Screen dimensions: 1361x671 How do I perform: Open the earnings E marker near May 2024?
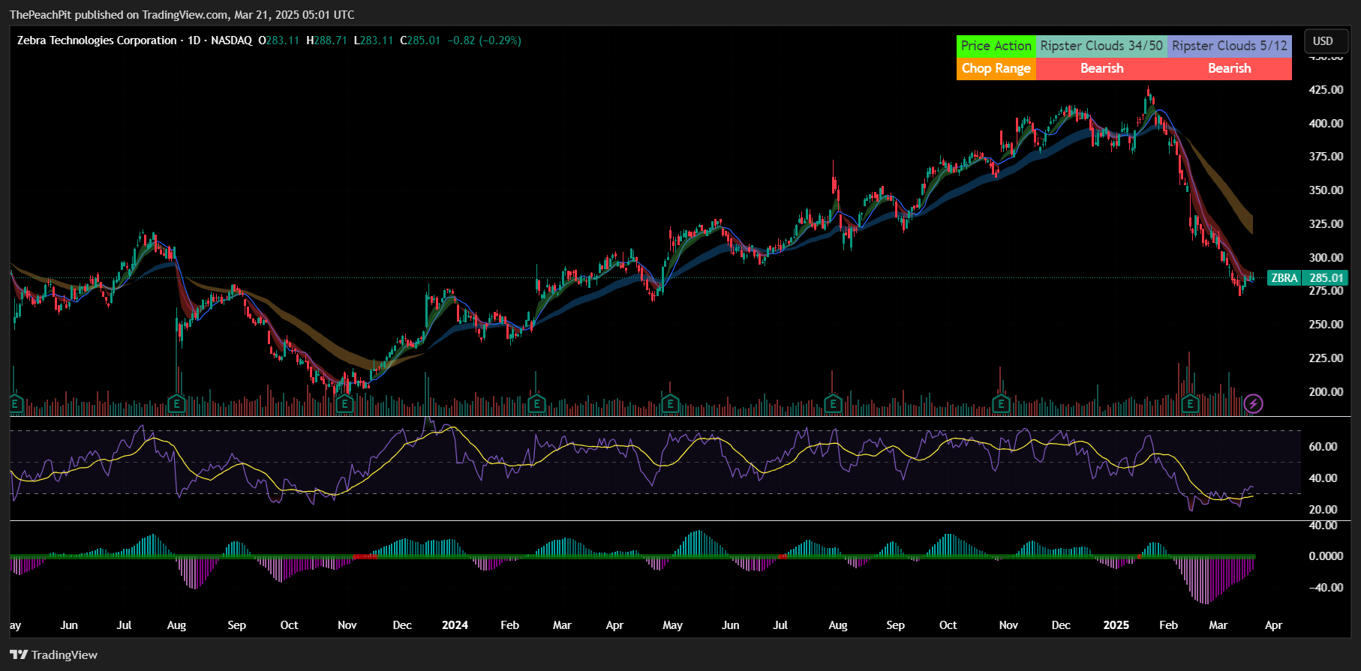pyautogui.click(x=670, y=404)
